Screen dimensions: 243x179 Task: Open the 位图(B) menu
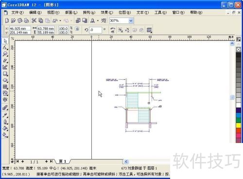(x=124, y=13)
